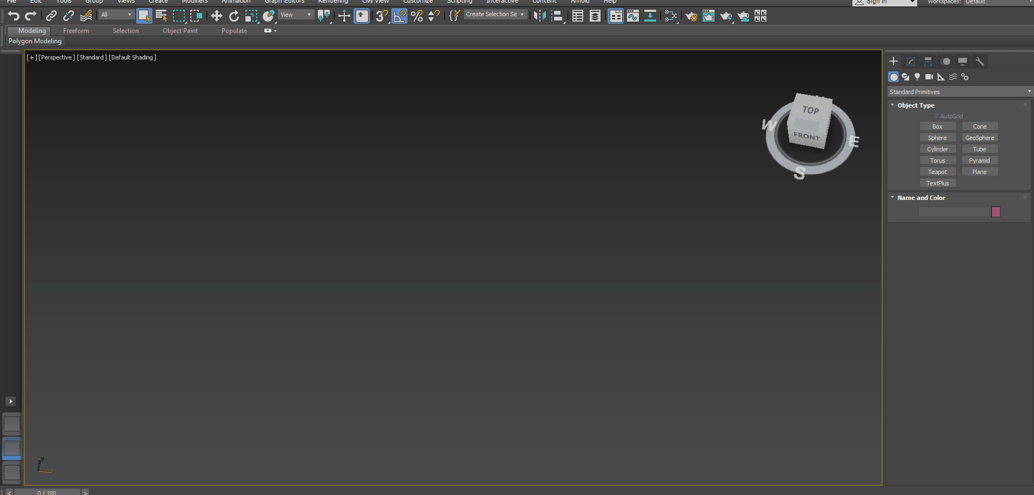Open Autodesk A360 gallery icon
Screen dimensions: 1034x495
[761, 16]
